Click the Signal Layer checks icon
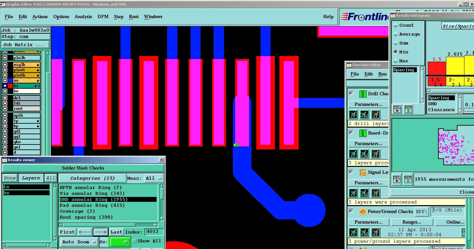The width and height of the screenshot is (474, 249). 363,172
